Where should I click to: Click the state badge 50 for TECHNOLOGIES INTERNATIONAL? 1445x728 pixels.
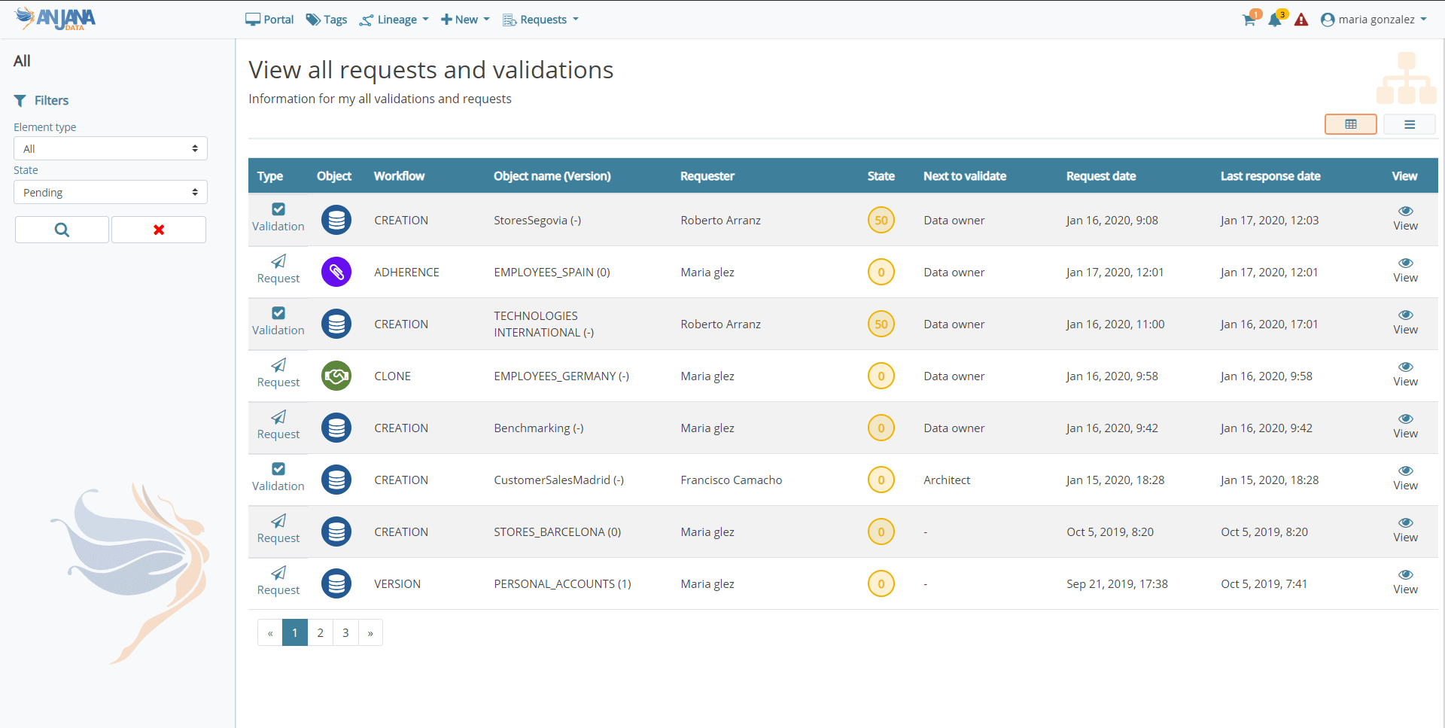point(881,324)
